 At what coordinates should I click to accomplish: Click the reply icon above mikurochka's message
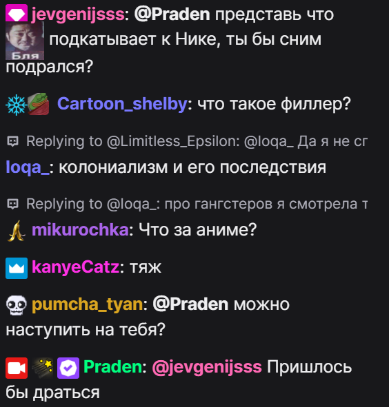[x=12, y=204]
